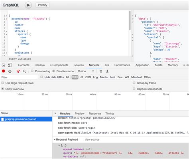Screen dimensions: 189x159
Task: Check the Hide data URLs checkbox
Action: pyautogui.click(x=41, y=77)
